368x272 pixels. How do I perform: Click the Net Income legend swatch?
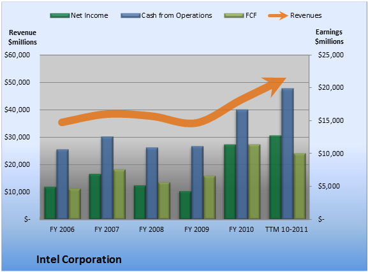tap(60, 16)
